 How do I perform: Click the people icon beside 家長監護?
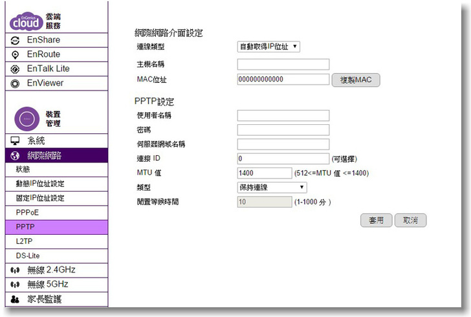[x=15, y=300]
